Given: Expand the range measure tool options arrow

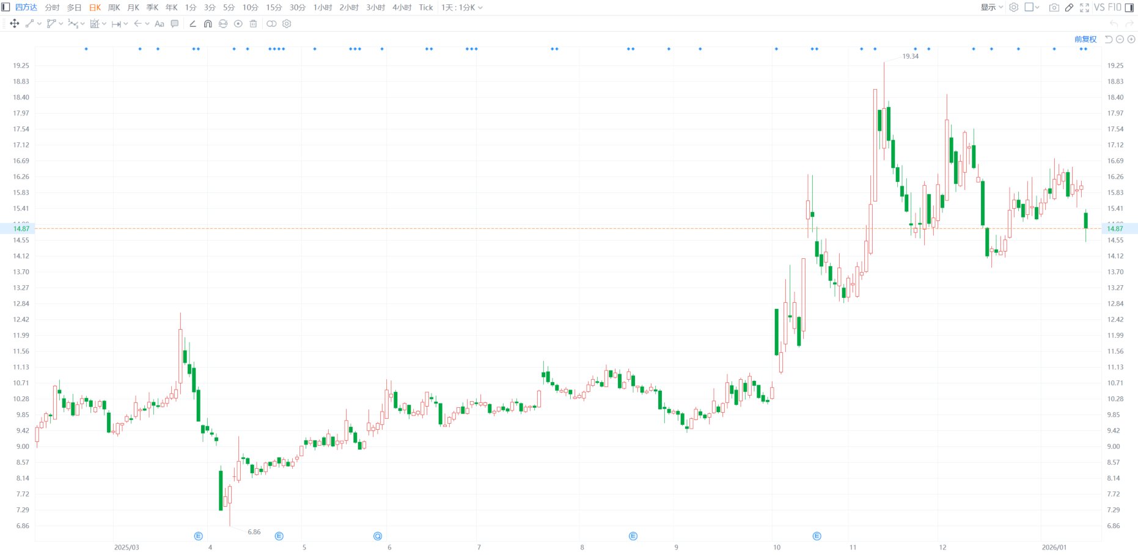Looking at the screenshot, I should tap(126, 24).
